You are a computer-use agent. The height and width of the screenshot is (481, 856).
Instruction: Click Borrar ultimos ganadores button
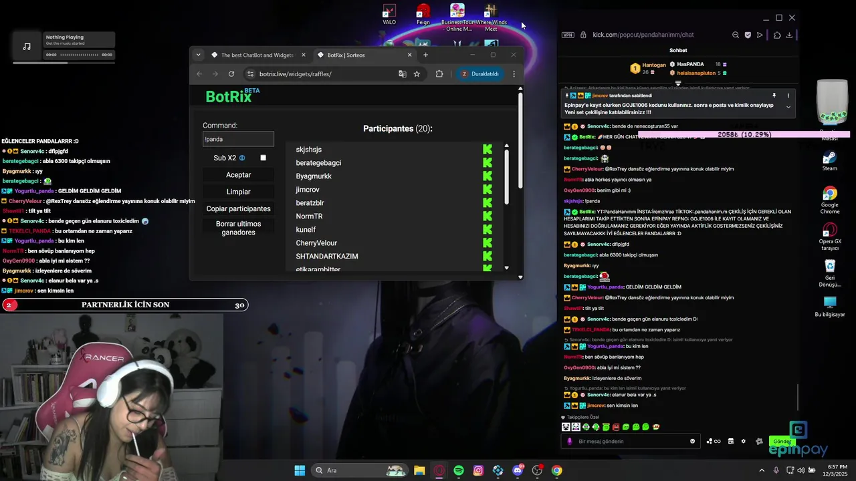click(x=238, y=228)
